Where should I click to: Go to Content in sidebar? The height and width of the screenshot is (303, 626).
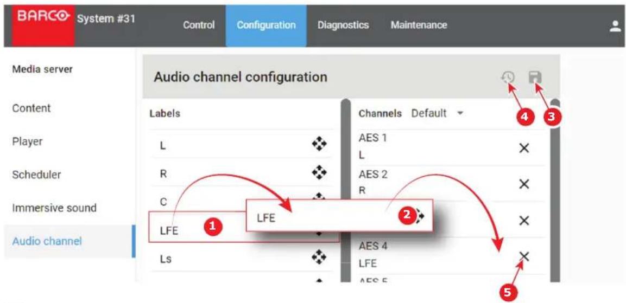31,108
